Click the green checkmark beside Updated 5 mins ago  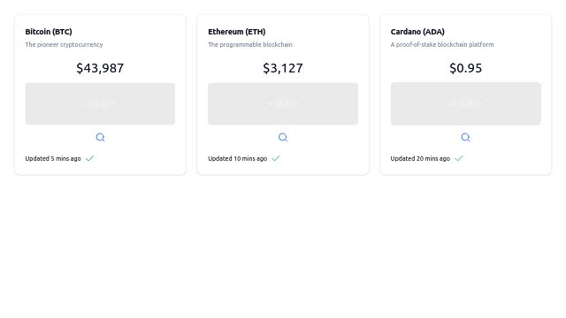click(89, 158)
